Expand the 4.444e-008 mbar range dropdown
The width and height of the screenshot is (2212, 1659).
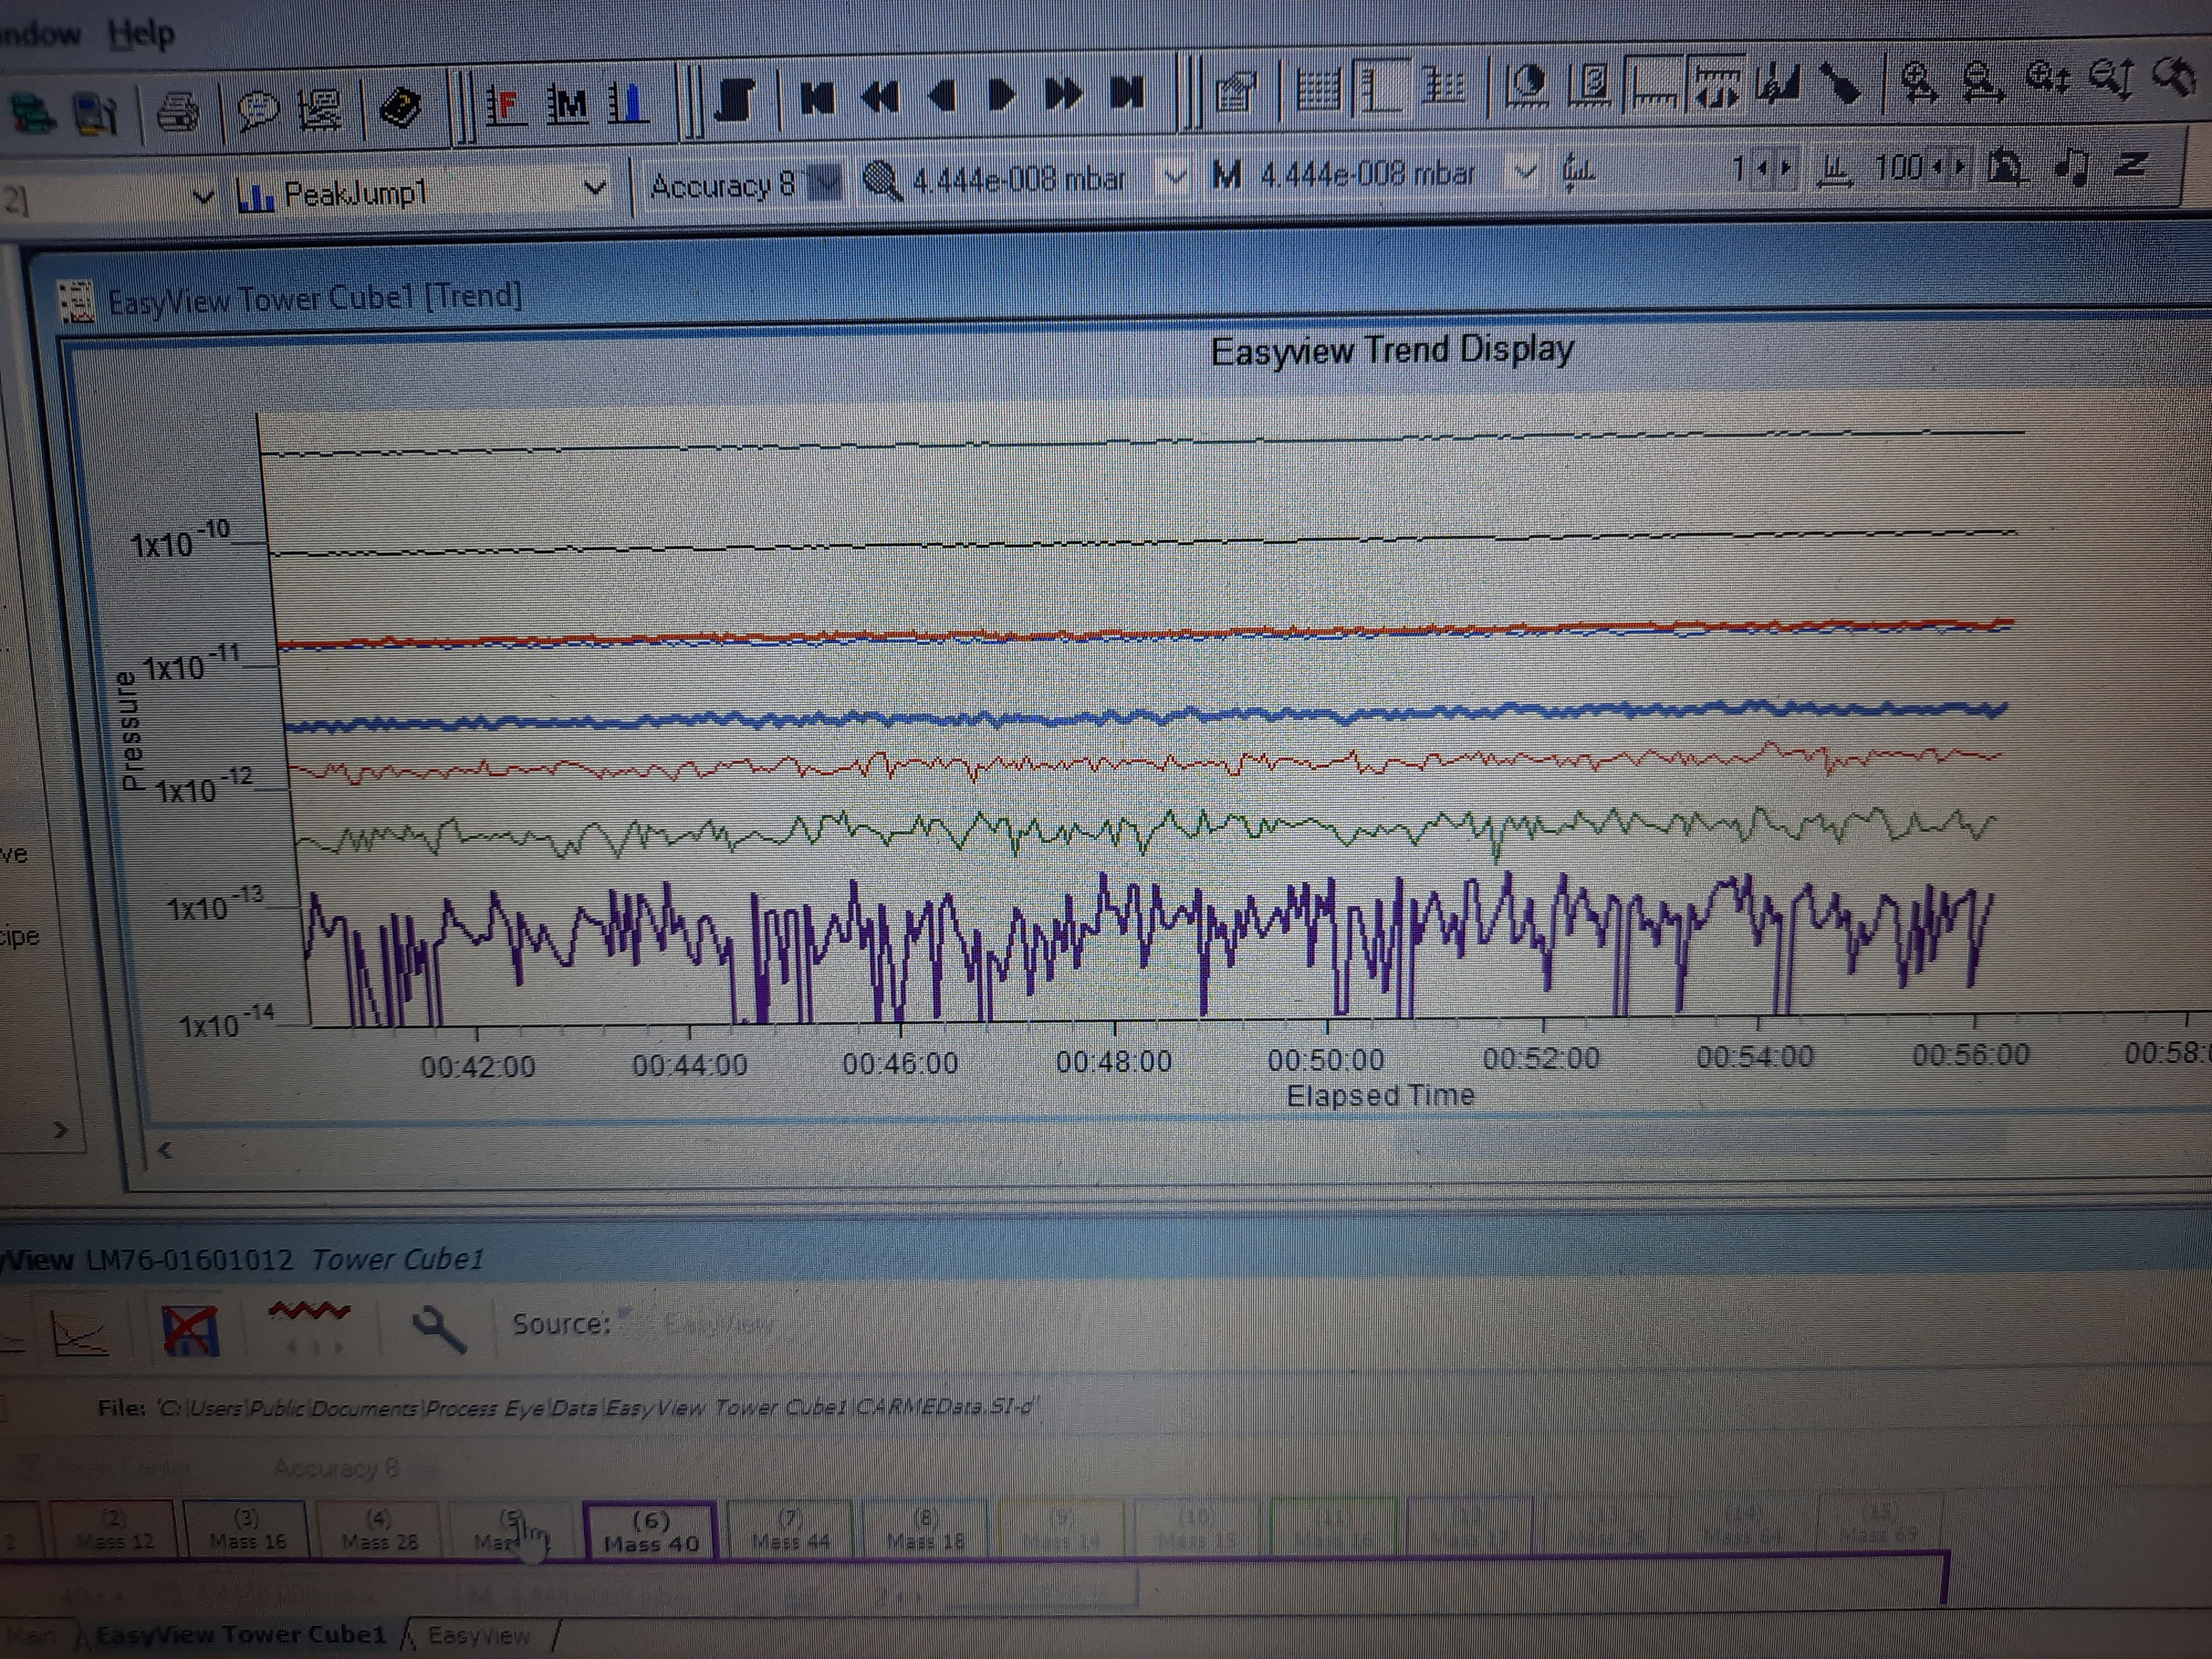click(1176, 178)
